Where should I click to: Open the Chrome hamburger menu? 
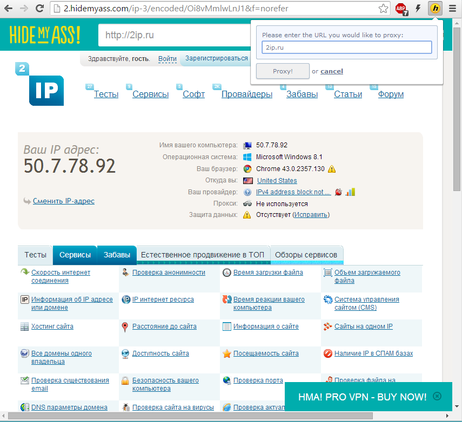click(x=453, y=9)
